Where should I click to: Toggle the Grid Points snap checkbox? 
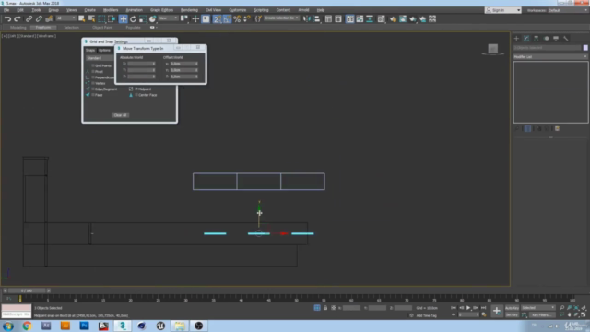[93, 65]
